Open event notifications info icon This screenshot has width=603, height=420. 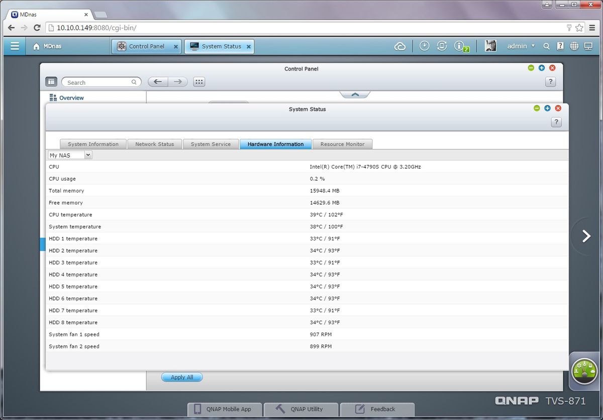[x=460, y=46]
